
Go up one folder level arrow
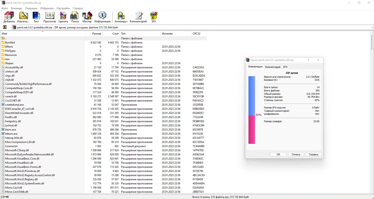pyautogui.click(x=5, y=27)
